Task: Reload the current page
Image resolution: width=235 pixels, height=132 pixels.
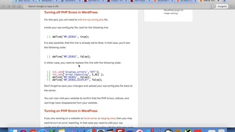Action: 14,7
